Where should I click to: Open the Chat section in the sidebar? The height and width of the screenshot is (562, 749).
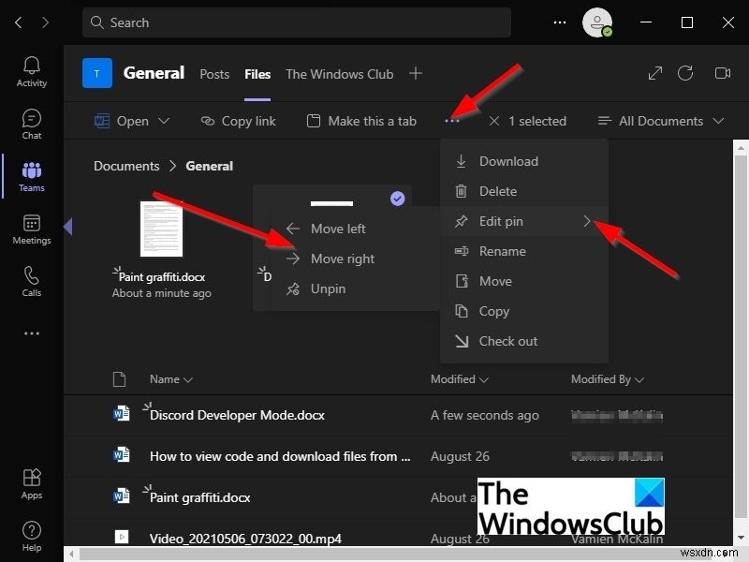[31, 123]
